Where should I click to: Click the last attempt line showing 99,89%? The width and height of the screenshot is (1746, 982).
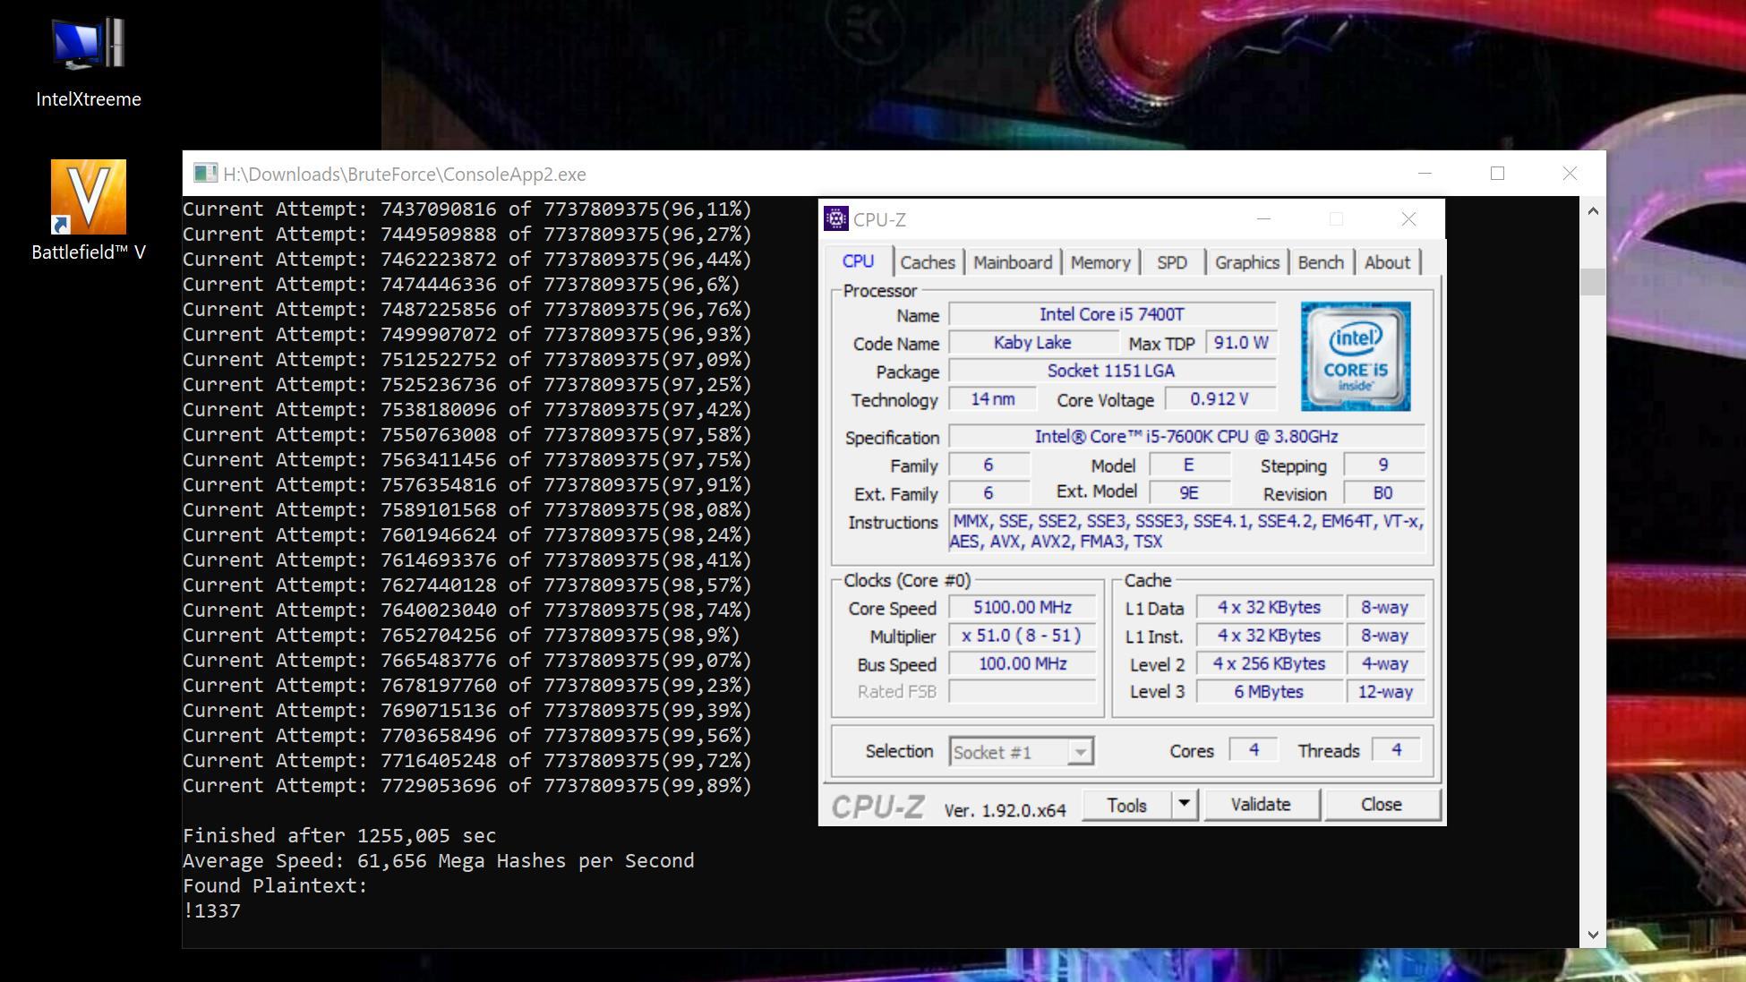tap(467, 786)
